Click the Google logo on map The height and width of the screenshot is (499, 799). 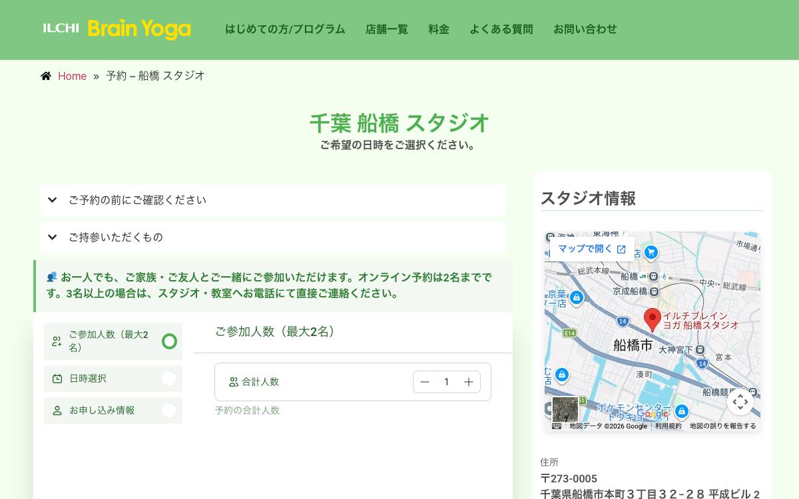click(x=653, y=414)
